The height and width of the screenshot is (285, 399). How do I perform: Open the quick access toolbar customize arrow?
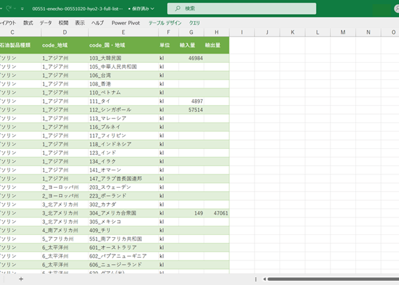22,9
